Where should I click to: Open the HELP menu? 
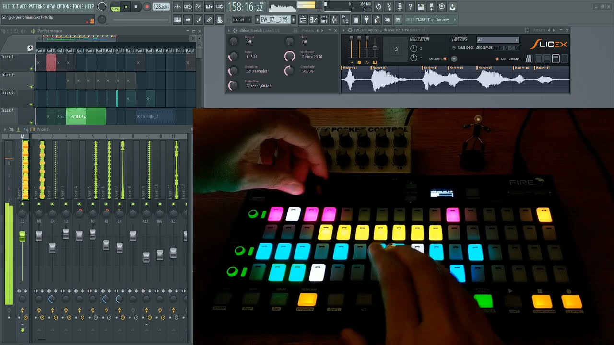89,6
